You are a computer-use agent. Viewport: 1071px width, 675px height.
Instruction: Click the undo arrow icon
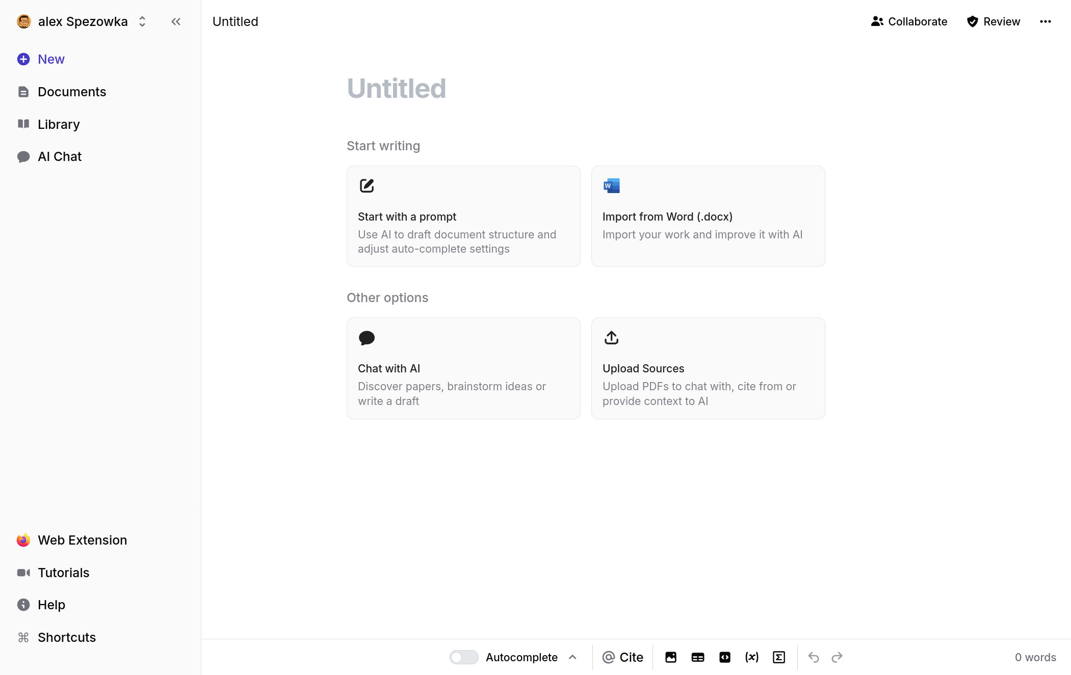[814, 657]
